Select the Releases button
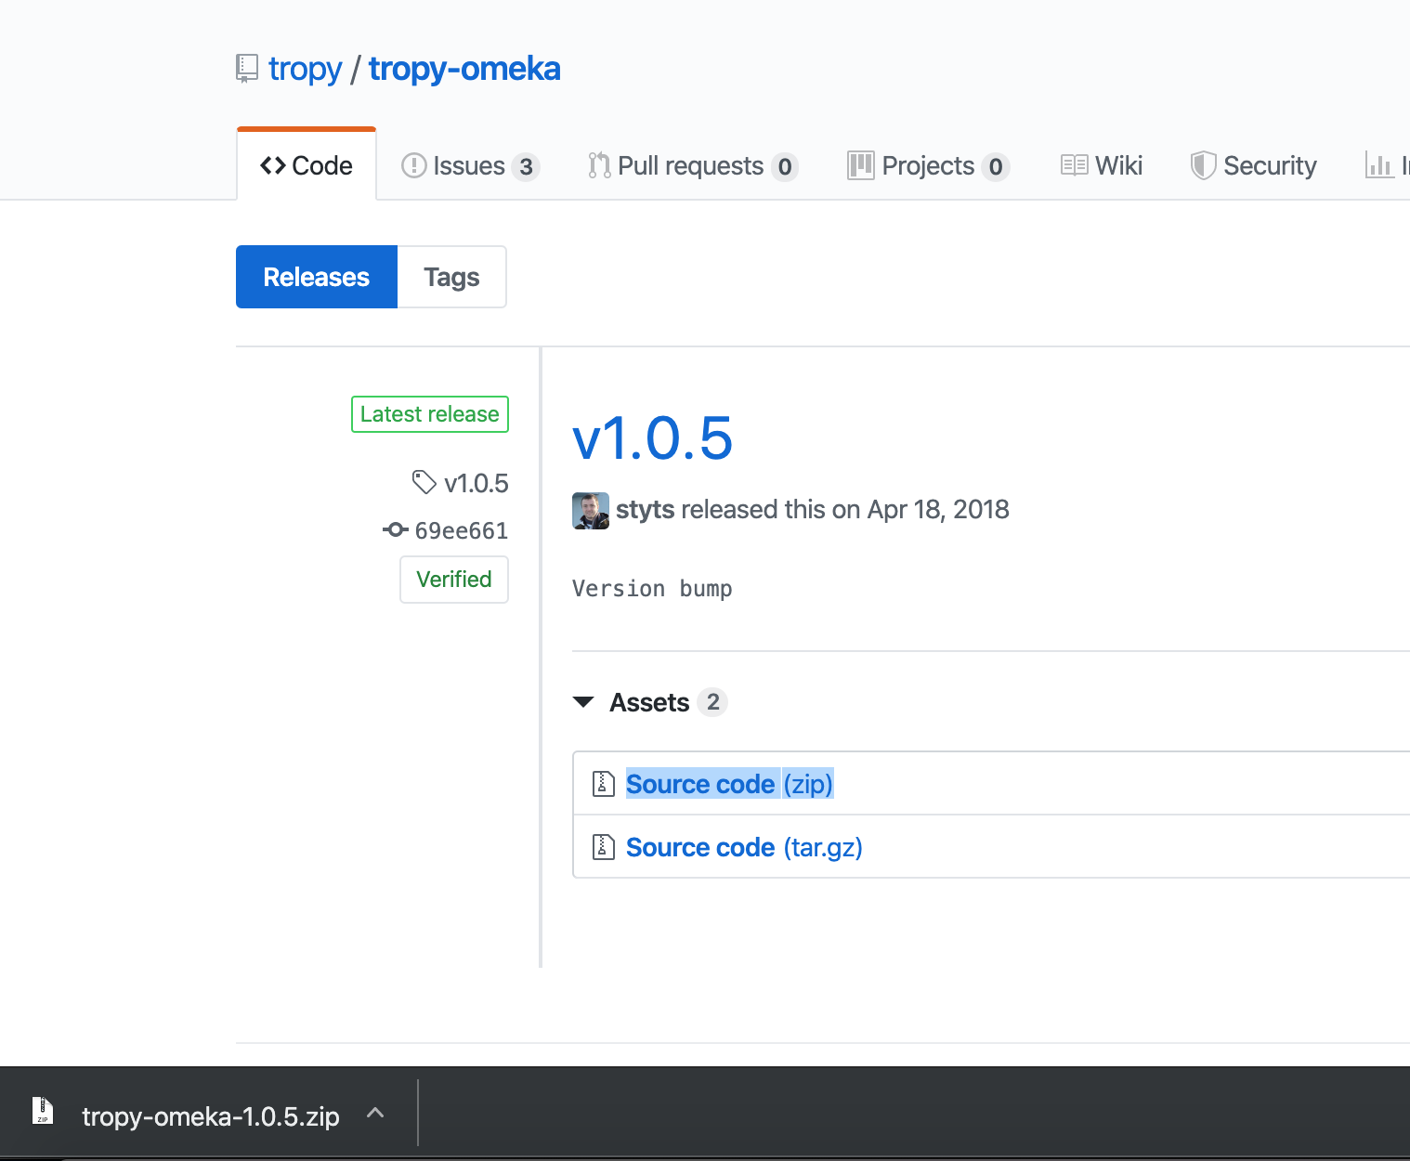The height and width of the screenshot is (1161, 1410). point(317,277)
